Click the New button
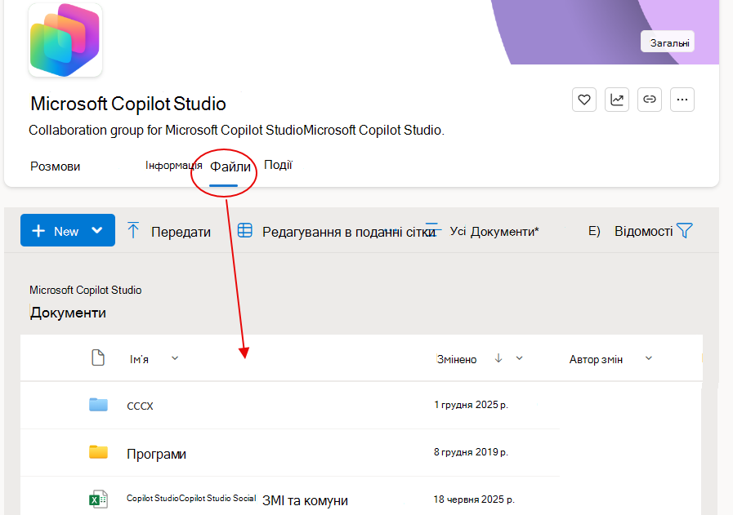Viewport: 733px width, 515px height. tap(68, 230)
